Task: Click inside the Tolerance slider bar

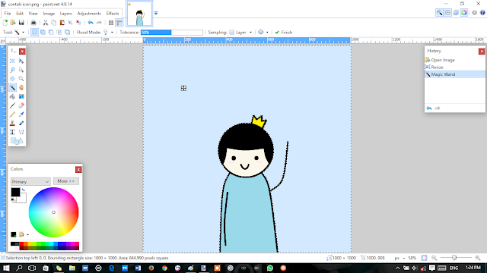Action: (x=172, y=32)
